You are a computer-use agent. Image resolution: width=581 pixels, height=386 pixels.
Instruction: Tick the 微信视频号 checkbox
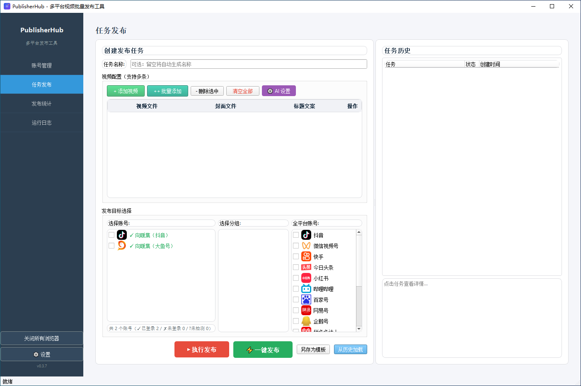click(x=296, y=246)
